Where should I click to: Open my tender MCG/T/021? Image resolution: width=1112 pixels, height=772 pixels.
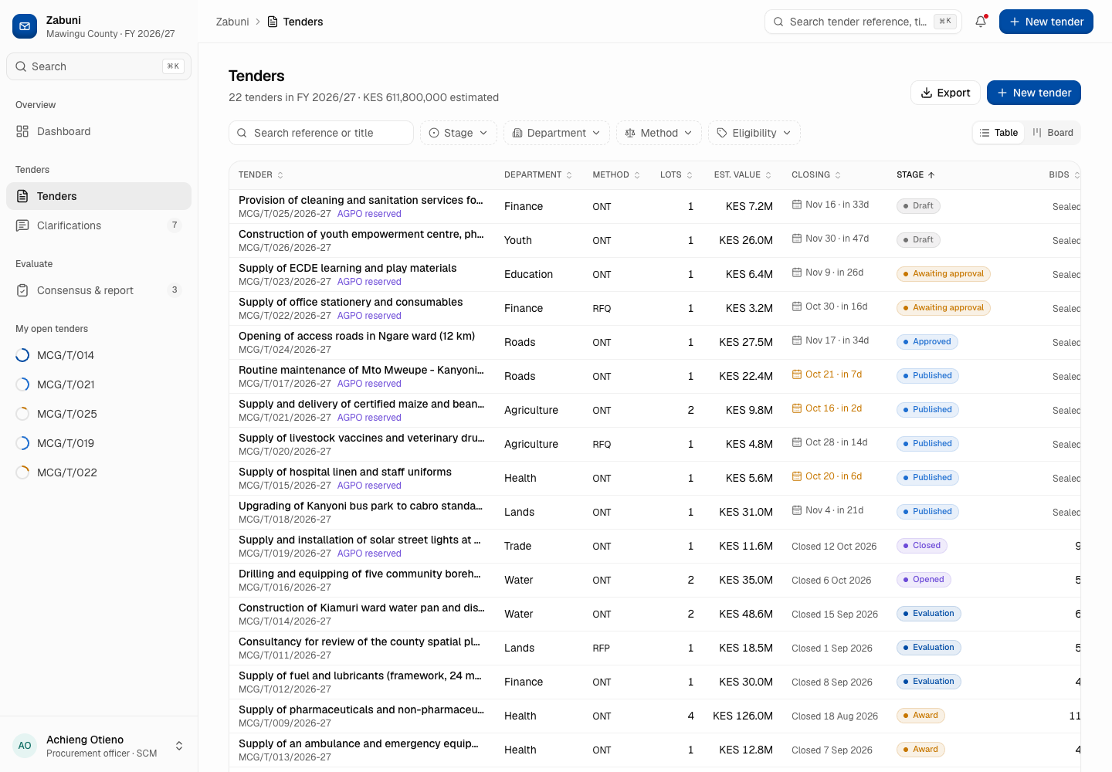pyautogui.click(x=99, y=384)
